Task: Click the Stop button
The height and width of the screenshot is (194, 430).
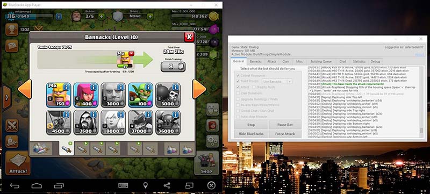Action: coord(251,125)
